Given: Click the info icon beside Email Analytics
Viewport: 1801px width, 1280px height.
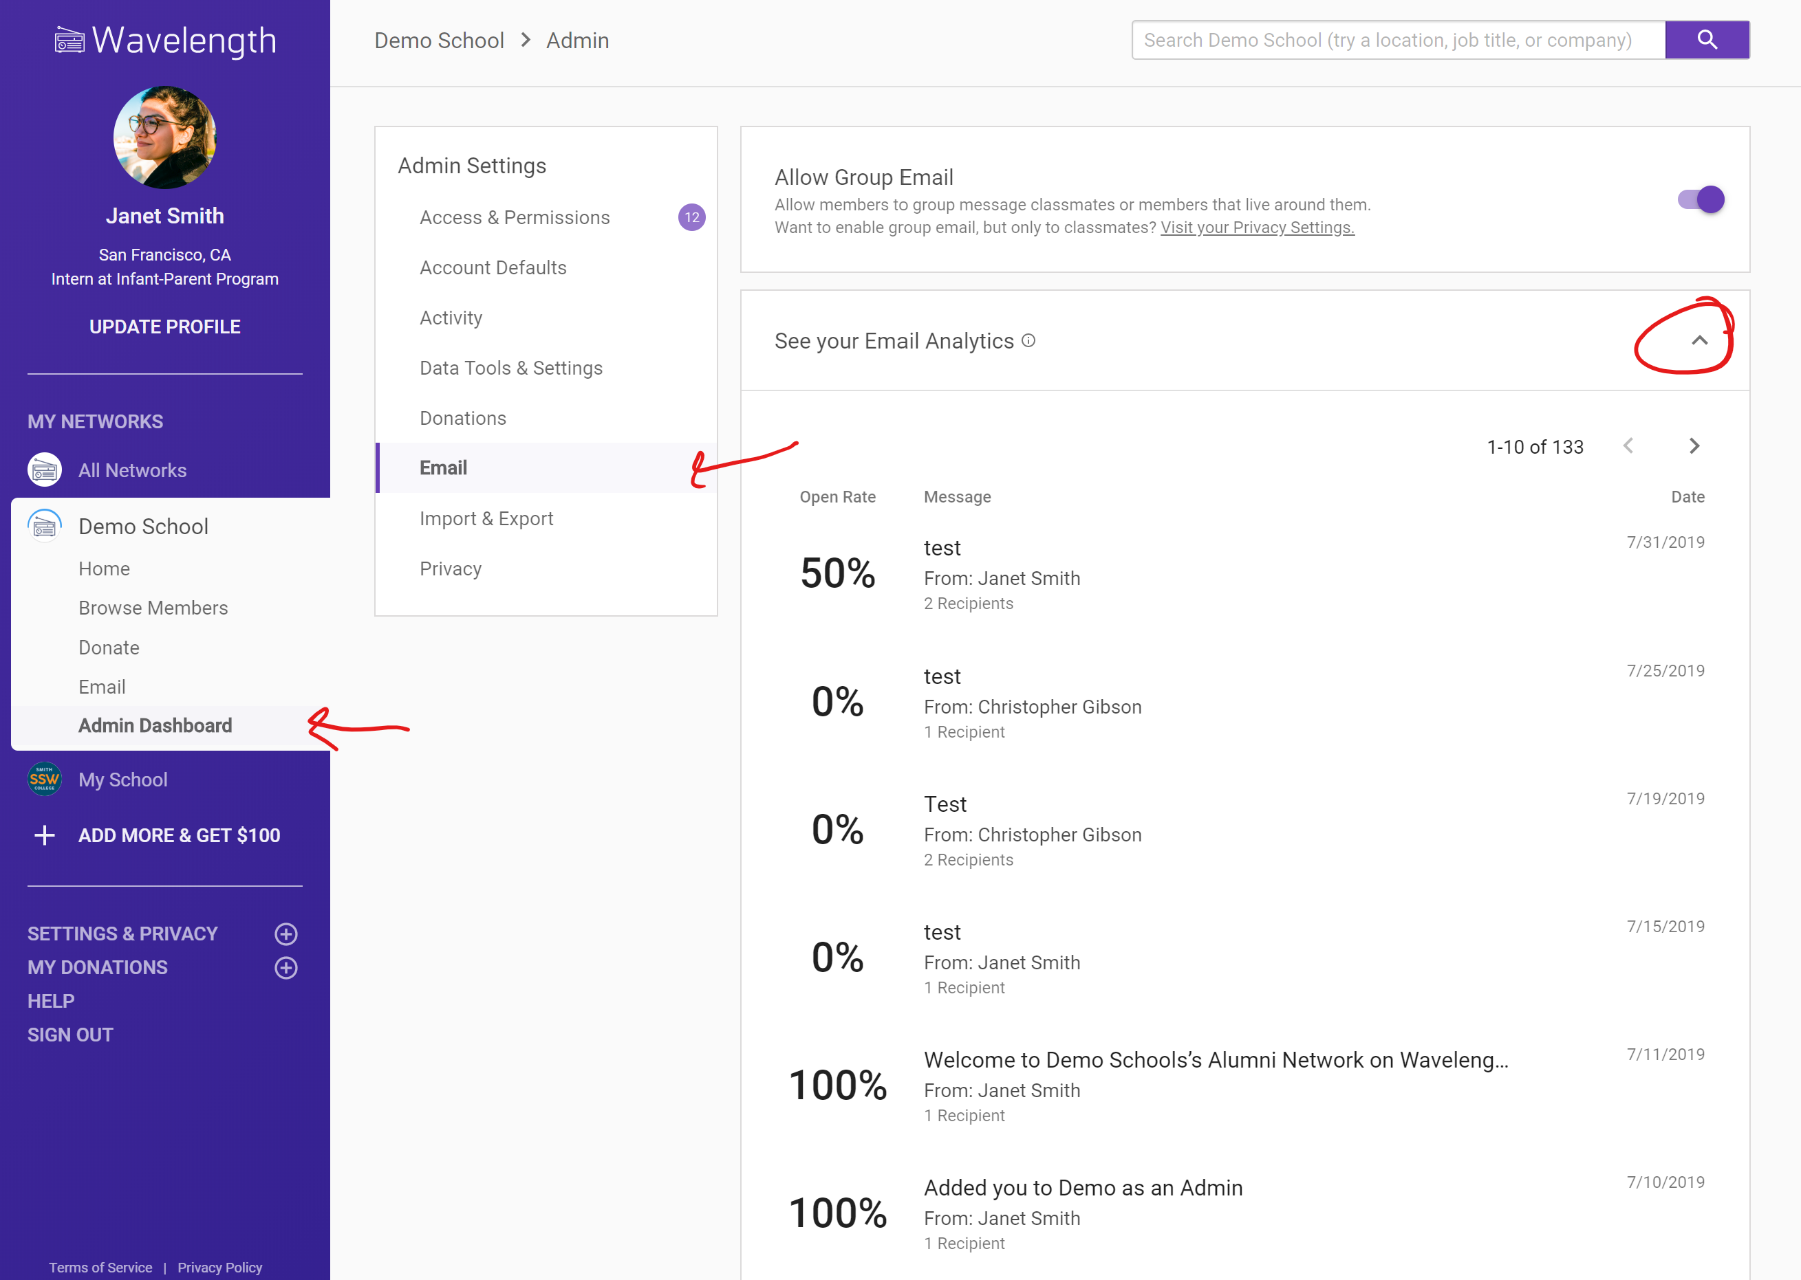Looking at the screenshot, I should (x=1028, y=340).
